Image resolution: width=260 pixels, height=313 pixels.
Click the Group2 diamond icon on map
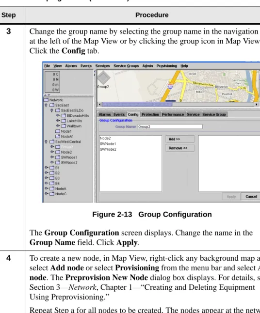click(x=103, y=78)
